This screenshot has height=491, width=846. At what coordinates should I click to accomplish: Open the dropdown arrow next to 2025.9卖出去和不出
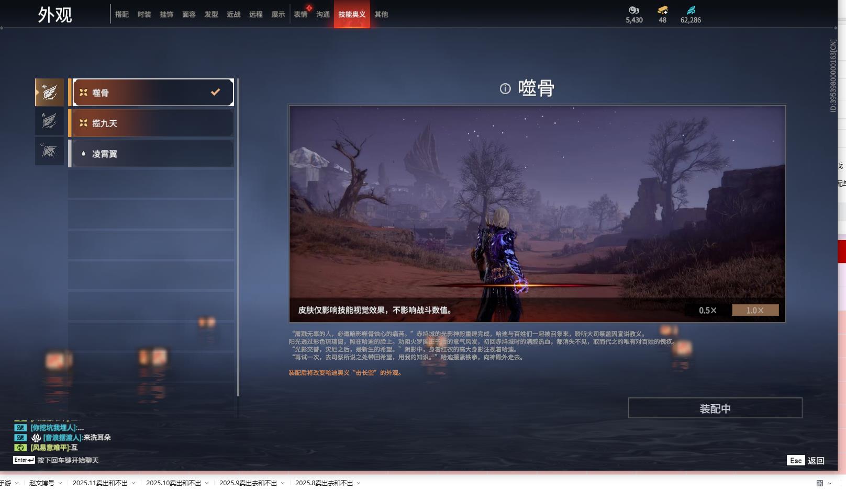tap(283, 483)
